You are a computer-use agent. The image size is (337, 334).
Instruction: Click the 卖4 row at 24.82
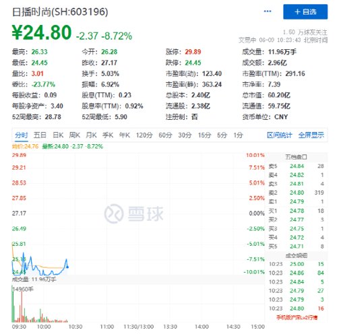pyautogui.click(x=296, y=175)
